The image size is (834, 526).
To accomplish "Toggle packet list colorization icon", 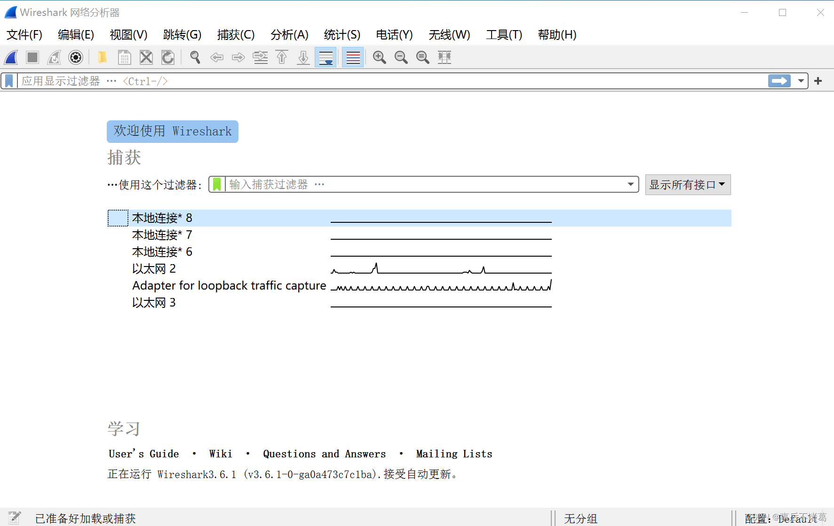I will [353, 57].
